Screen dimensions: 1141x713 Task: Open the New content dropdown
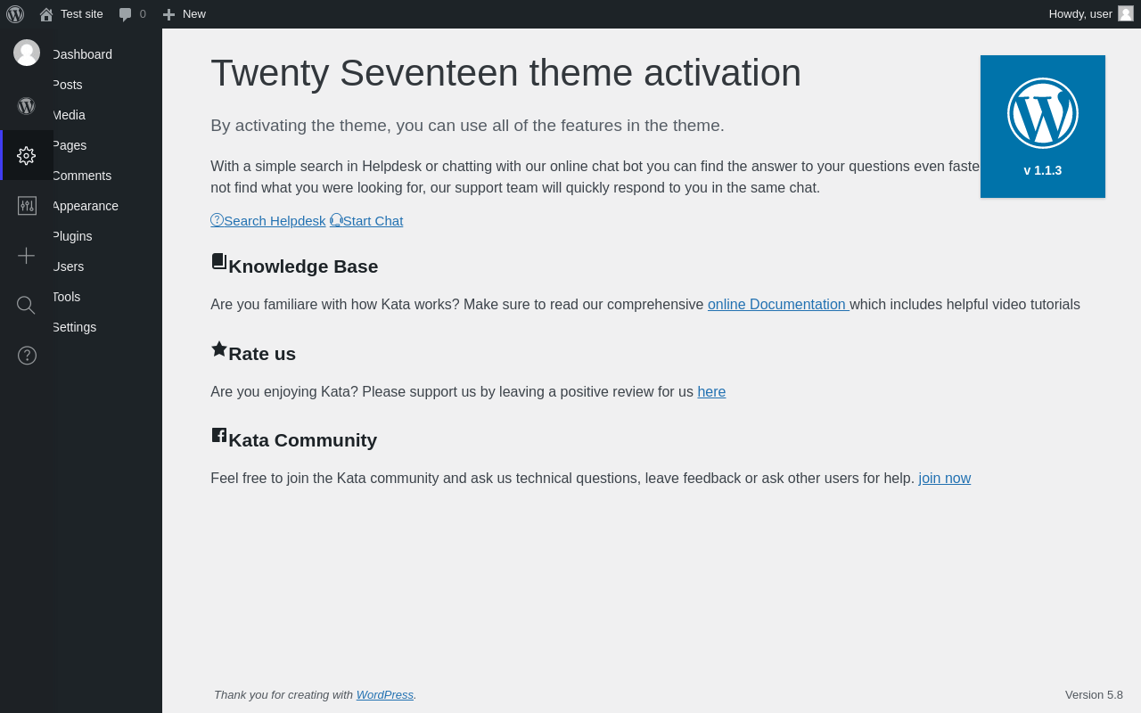pyautogui.click(x=184, y=14)
